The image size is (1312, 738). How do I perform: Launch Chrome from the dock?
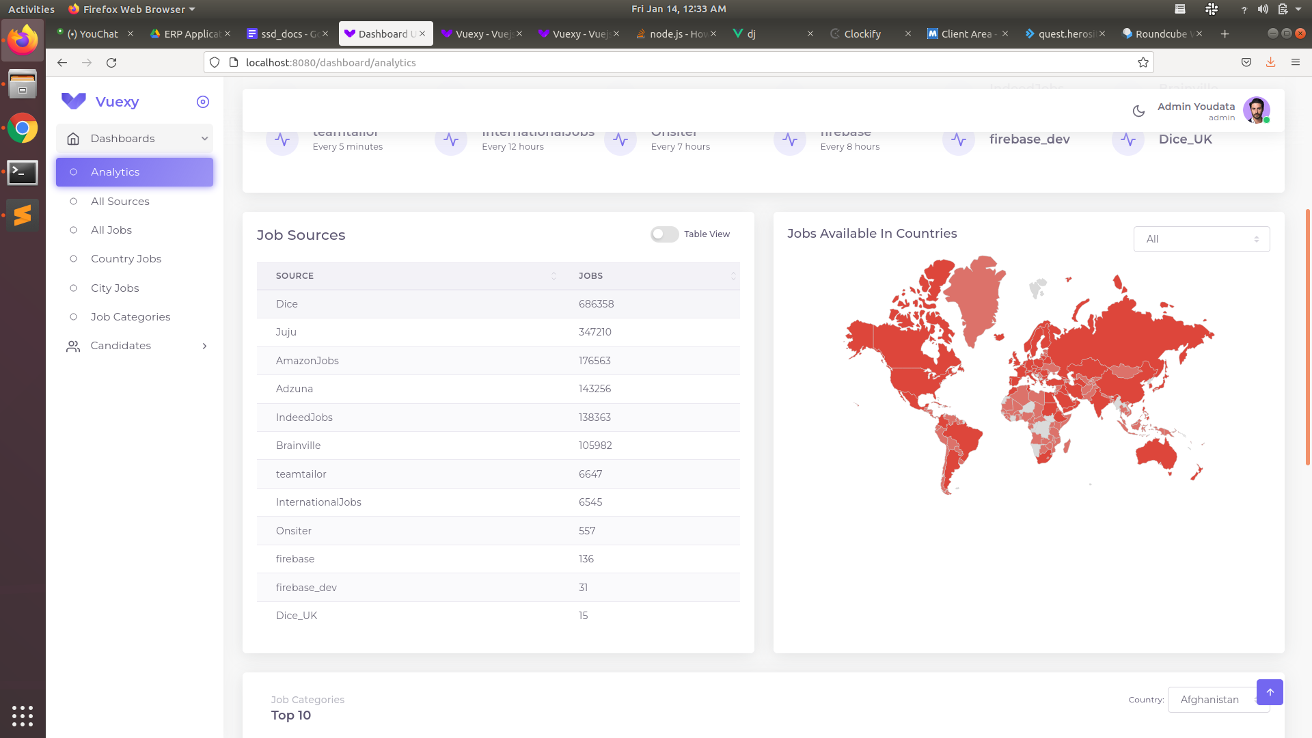click(23, 128)
